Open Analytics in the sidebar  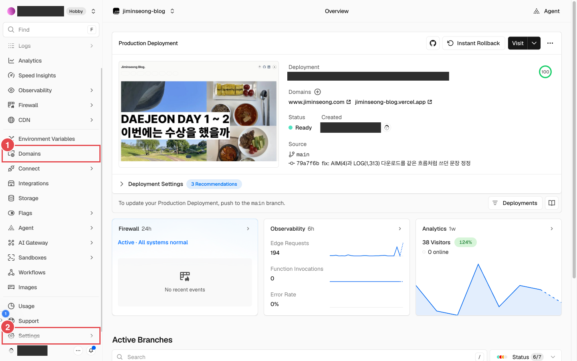(x=51, y=61)
